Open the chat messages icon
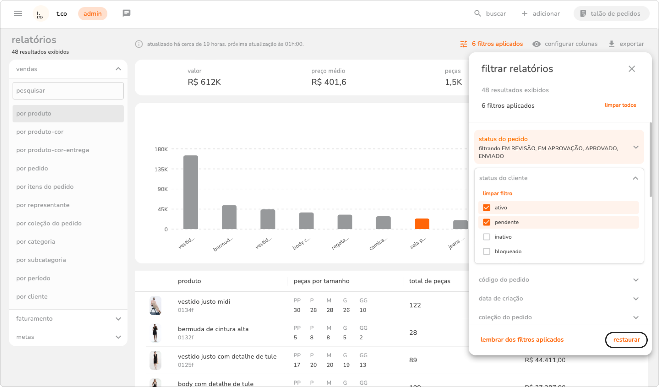 pyautogui.click(x=126, y=13)
